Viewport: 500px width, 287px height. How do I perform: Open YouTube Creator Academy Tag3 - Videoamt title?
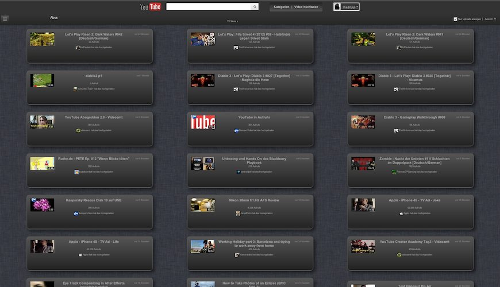414,242
